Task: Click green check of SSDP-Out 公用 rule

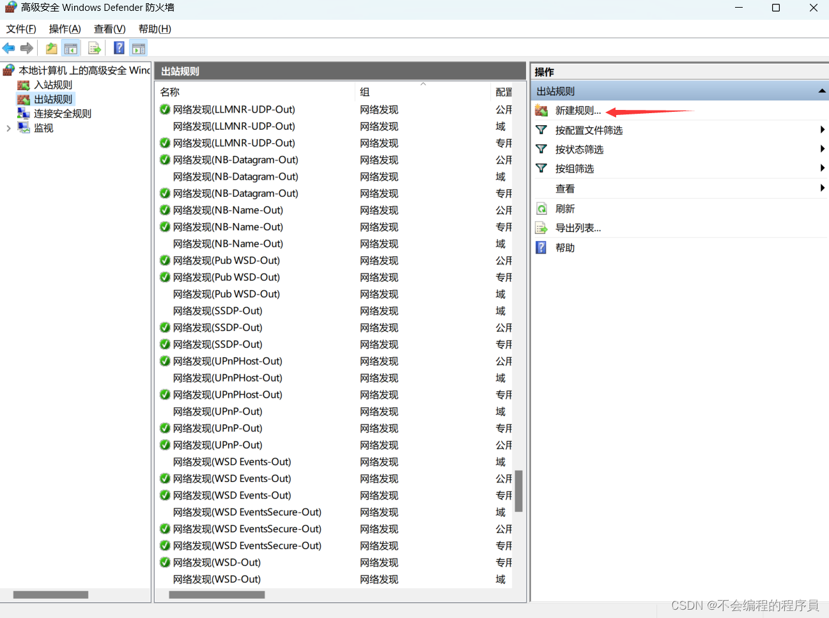Action: (165, 328)
